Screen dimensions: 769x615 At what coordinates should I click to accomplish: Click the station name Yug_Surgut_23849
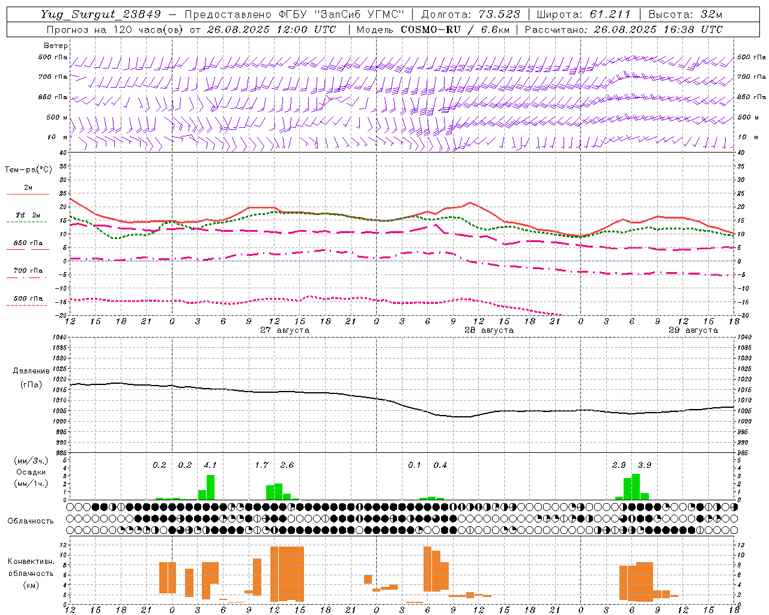101,14
